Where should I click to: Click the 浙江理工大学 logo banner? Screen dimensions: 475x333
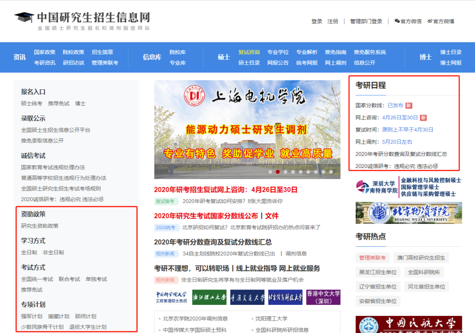(x=209, y=297)
